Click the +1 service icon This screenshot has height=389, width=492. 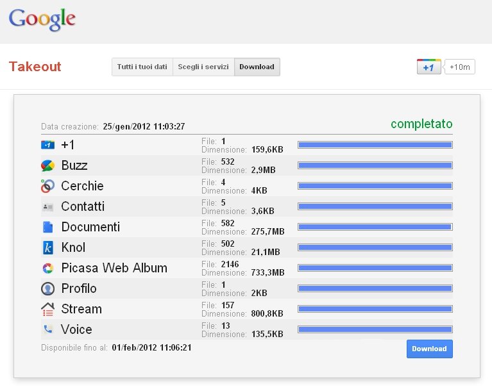coord(47,145)
